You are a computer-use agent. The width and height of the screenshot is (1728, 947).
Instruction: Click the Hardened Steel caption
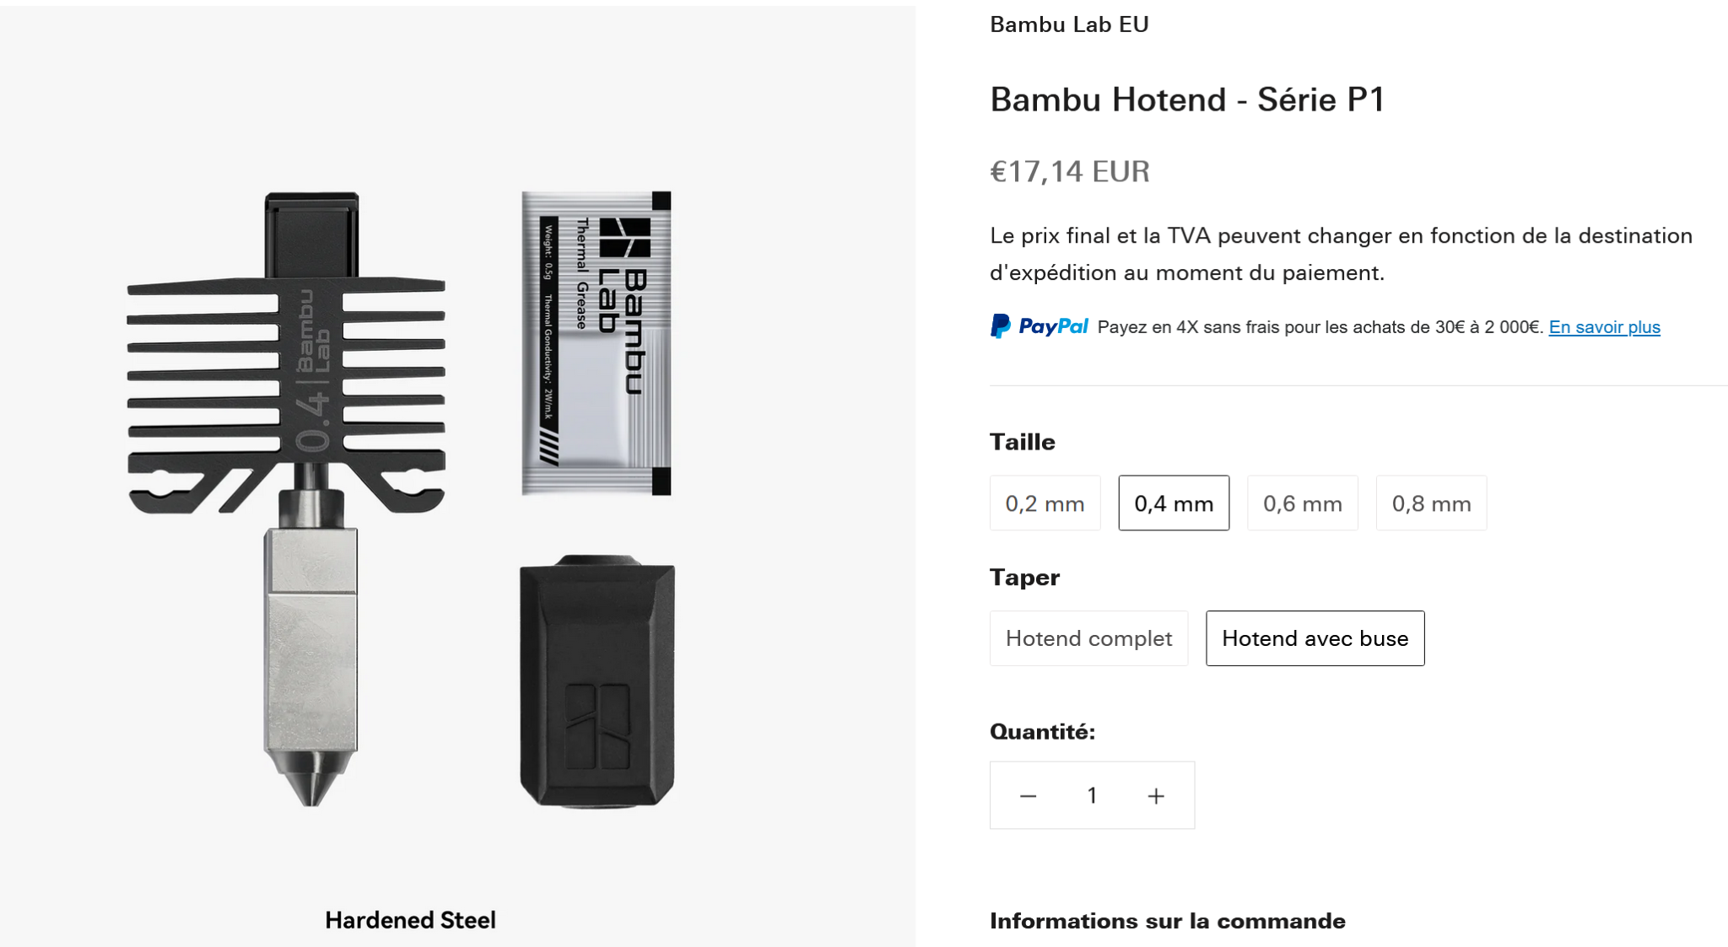click(x=410, y=920)
